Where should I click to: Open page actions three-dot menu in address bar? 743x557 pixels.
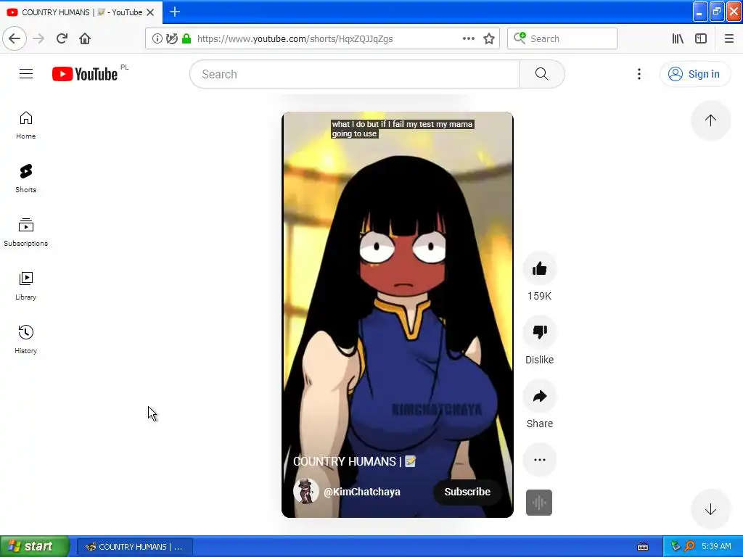(x=468, y=39)
